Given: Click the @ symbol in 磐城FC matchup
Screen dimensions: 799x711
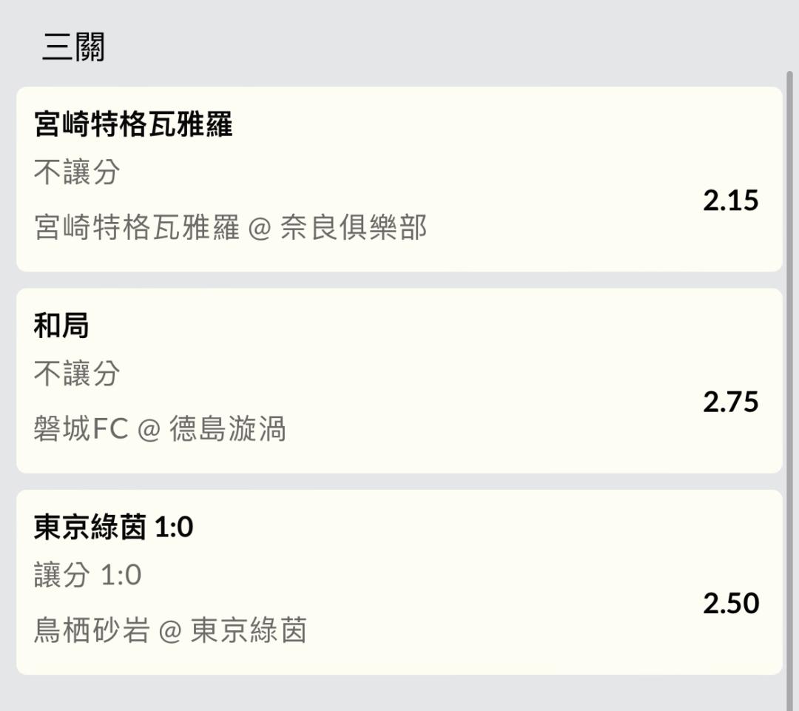Looking at the screenshot, I should (x=149, y=430).
